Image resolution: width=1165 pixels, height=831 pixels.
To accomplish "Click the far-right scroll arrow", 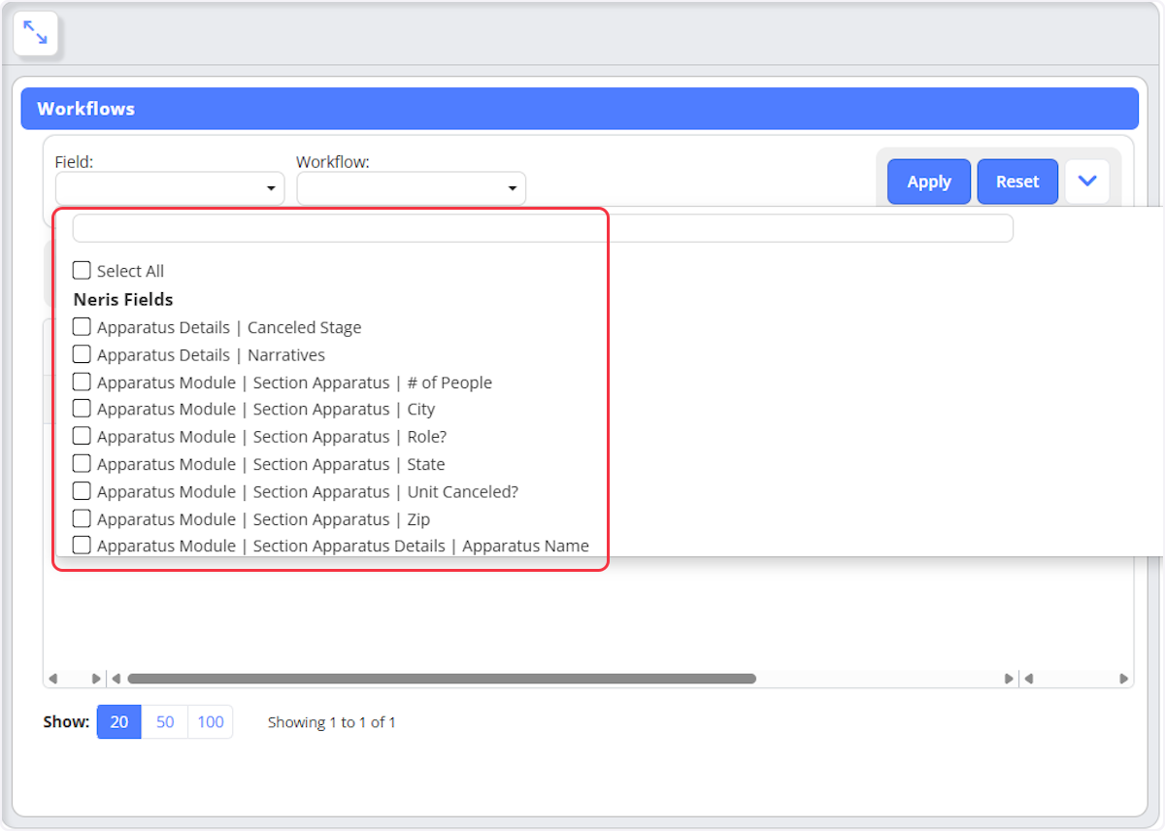I will (x=1123, y=679).
